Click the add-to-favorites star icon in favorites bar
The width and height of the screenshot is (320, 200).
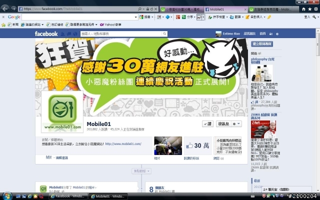[x=3, y=24]
